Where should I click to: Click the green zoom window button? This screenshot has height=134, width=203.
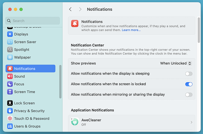(x=21, y=9)
